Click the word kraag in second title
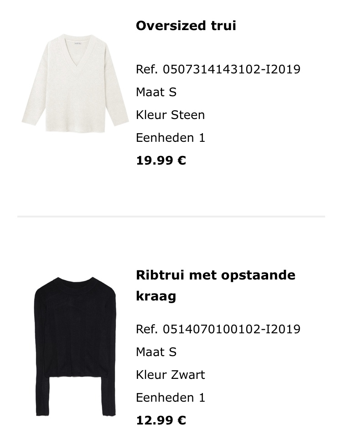Viewport: 342px width, 445px height. click(156, 296)
